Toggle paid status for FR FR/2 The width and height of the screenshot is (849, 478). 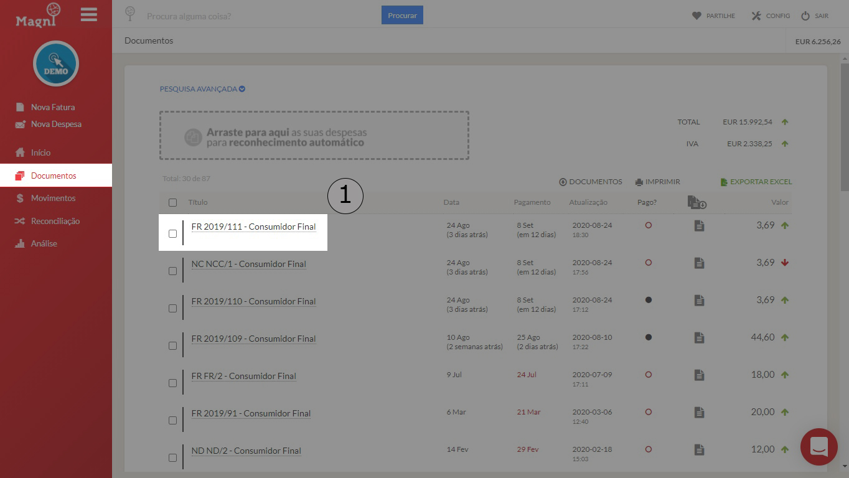(x=648, y=374)
